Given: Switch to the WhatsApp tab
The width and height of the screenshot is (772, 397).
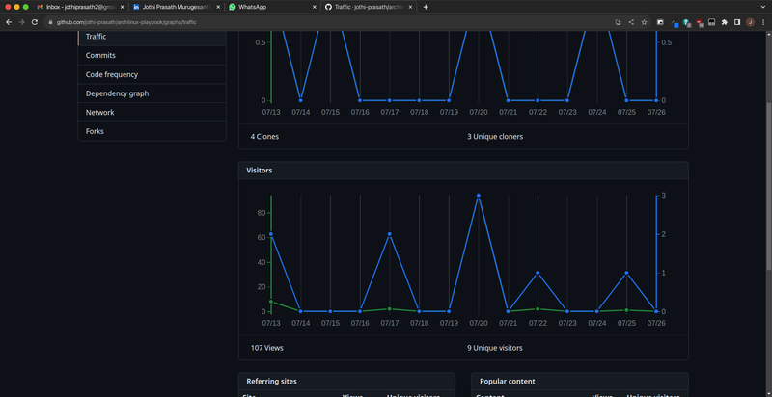Looking at the screenshot, I should [x=270, y=7].
